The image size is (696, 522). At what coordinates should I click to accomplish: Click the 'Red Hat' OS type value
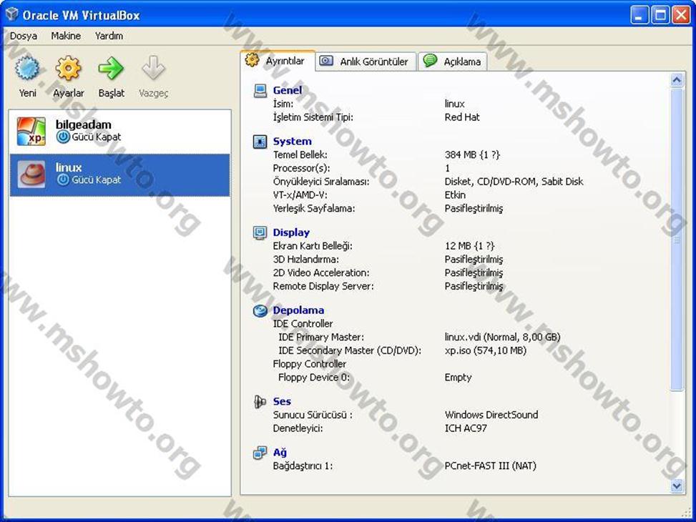coord(462,117)
